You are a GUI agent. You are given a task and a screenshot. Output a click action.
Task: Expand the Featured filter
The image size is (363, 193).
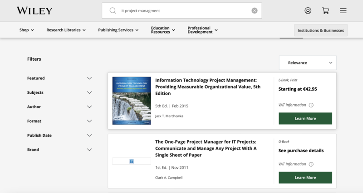pos(89,78)
